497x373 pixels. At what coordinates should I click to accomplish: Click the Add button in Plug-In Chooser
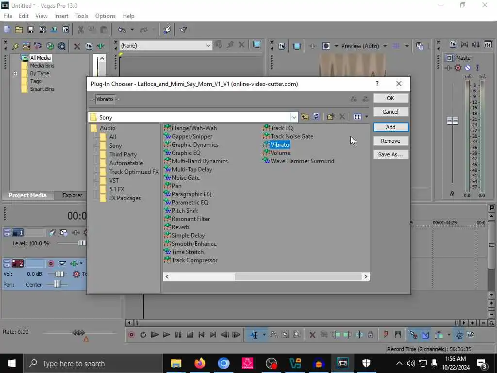[x=391, y=127]
